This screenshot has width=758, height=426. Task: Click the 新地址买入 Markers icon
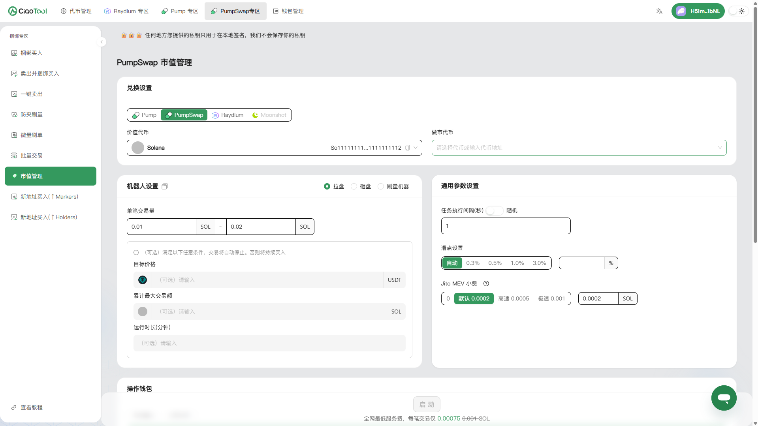point(14,197)
